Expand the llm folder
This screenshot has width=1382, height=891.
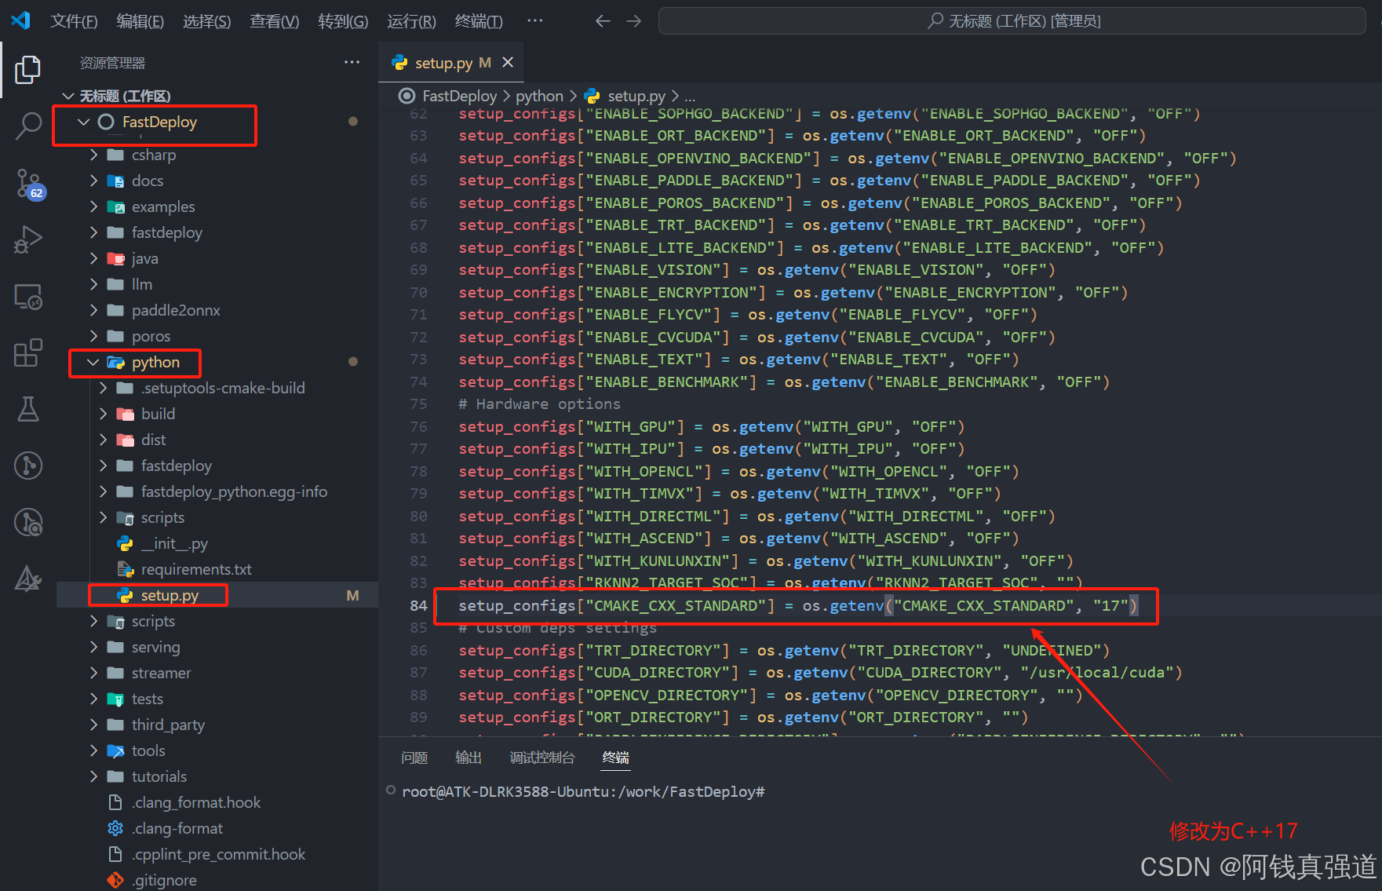(x=94, y=284)
